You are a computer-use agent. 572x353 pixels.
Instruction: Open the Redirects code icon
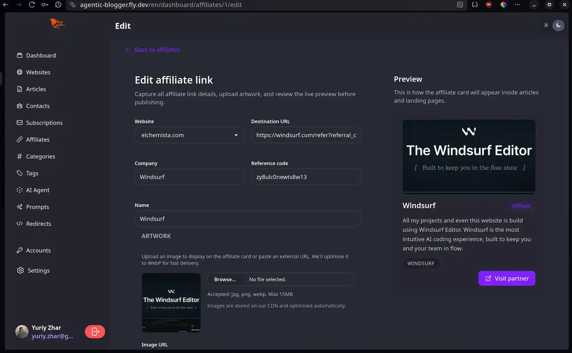(20, 223)
